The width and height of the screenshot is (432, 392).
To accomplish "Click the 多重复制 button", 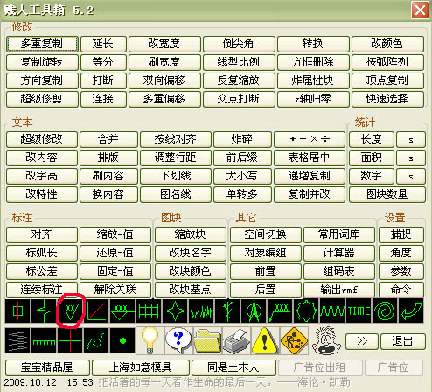I will click(x=42, y=44).
